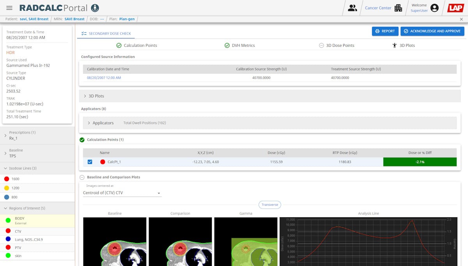This screenshot has width=468, height=266.
Task: Click the yellow 1200 isodose color swatch
Action: (x=6, y=188)
